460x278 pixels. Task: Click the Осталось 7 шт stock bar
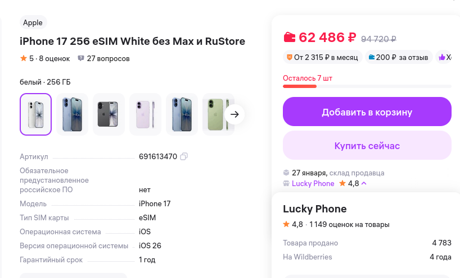(367, 86)
